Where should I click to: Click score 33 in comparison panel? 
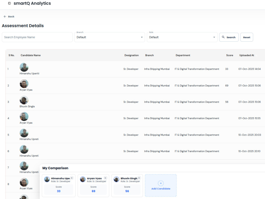pos(59,191)
